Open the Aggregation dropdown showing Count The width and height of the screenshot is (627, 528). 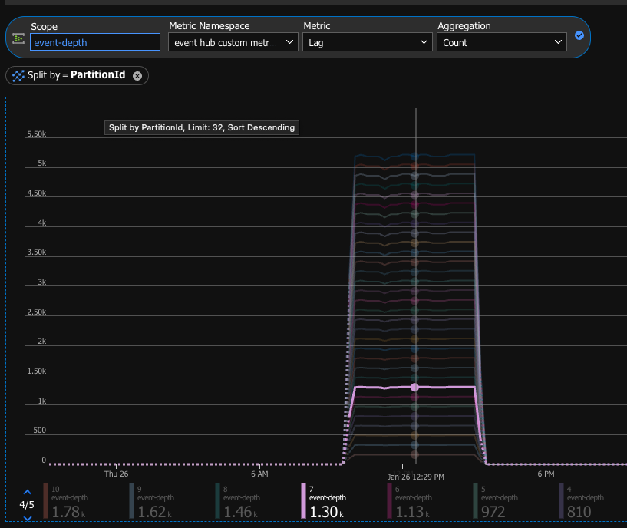502,42
